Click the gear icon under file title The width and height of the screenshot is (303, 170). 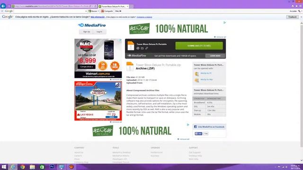pos(138,48)
